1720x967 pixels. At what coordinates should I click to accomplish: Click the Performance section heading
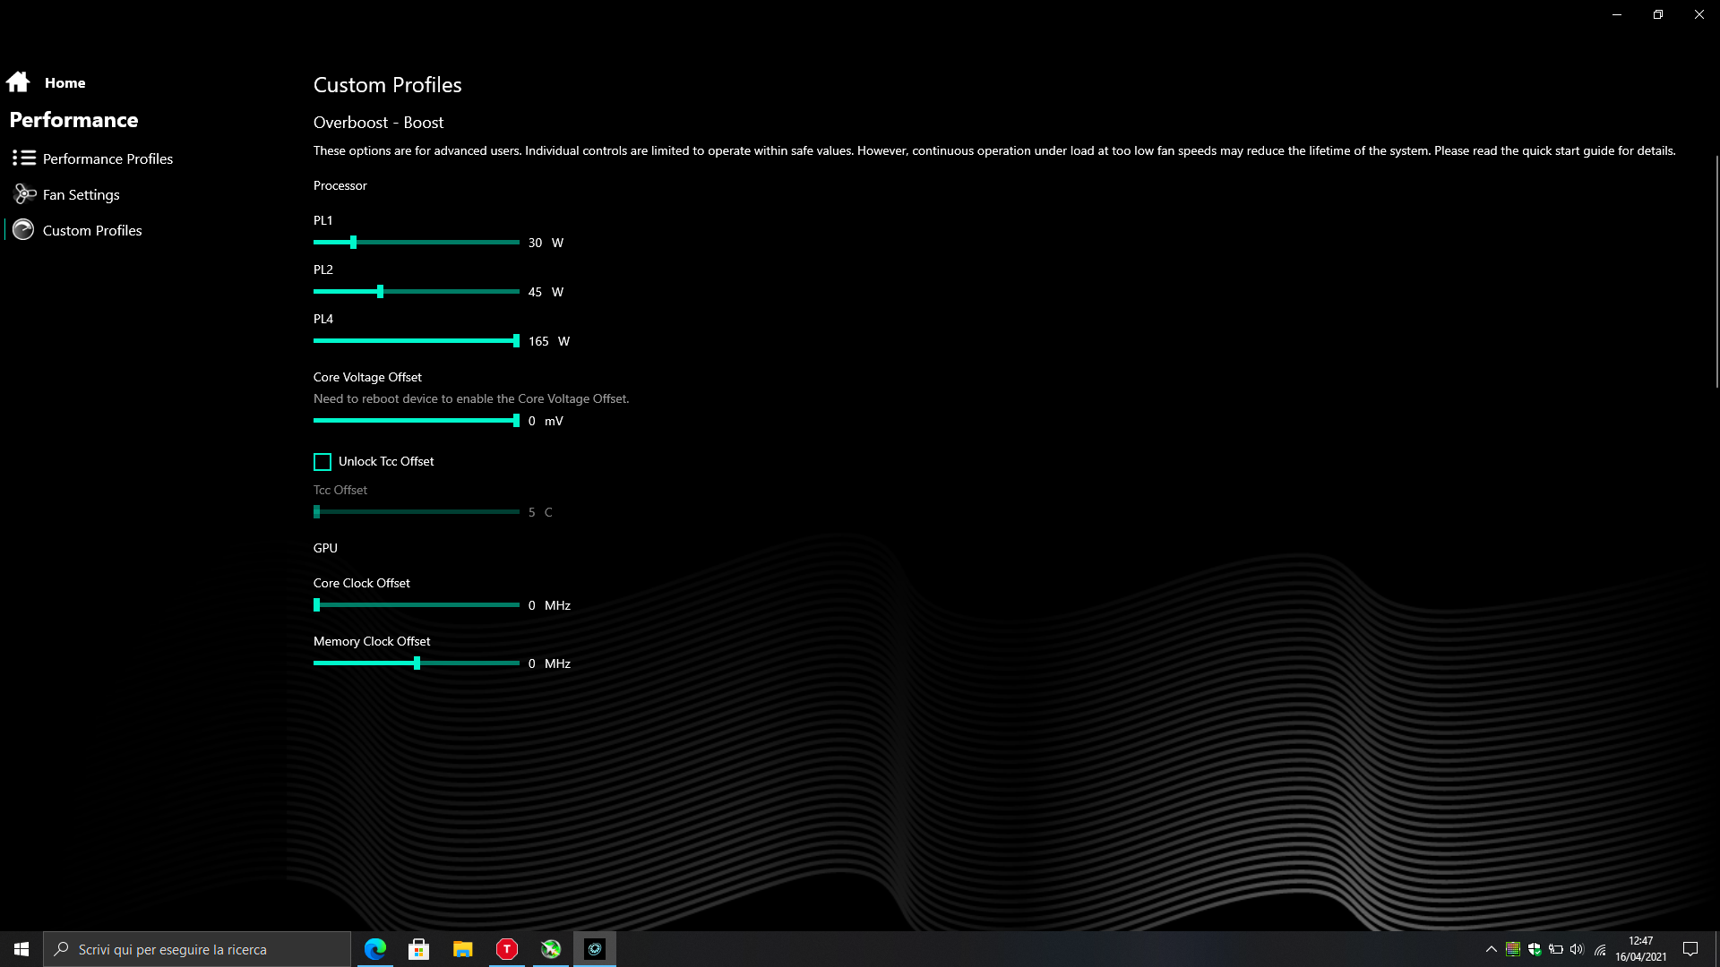[x=73, y=120]
